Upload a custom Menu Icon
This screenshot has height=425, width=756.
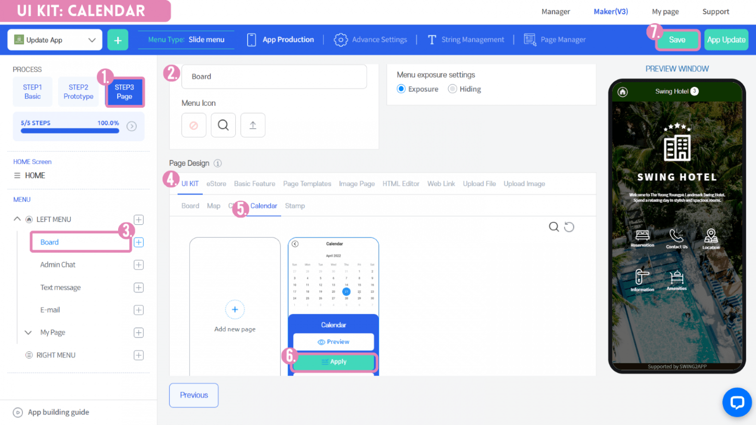(x=252, y=125)
